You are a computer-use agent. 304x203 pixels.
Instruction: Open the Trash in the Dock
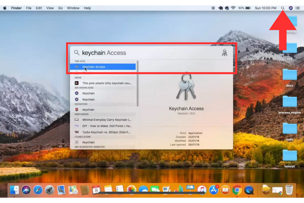tap(289, 190)
